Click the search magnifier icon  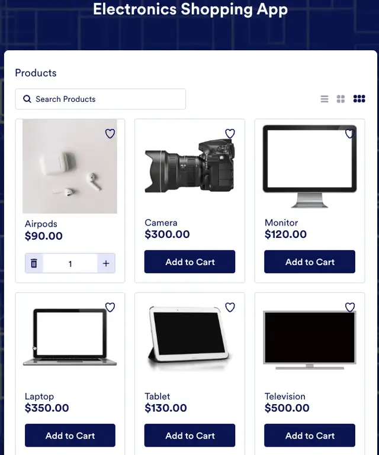(x=27, y=99)
